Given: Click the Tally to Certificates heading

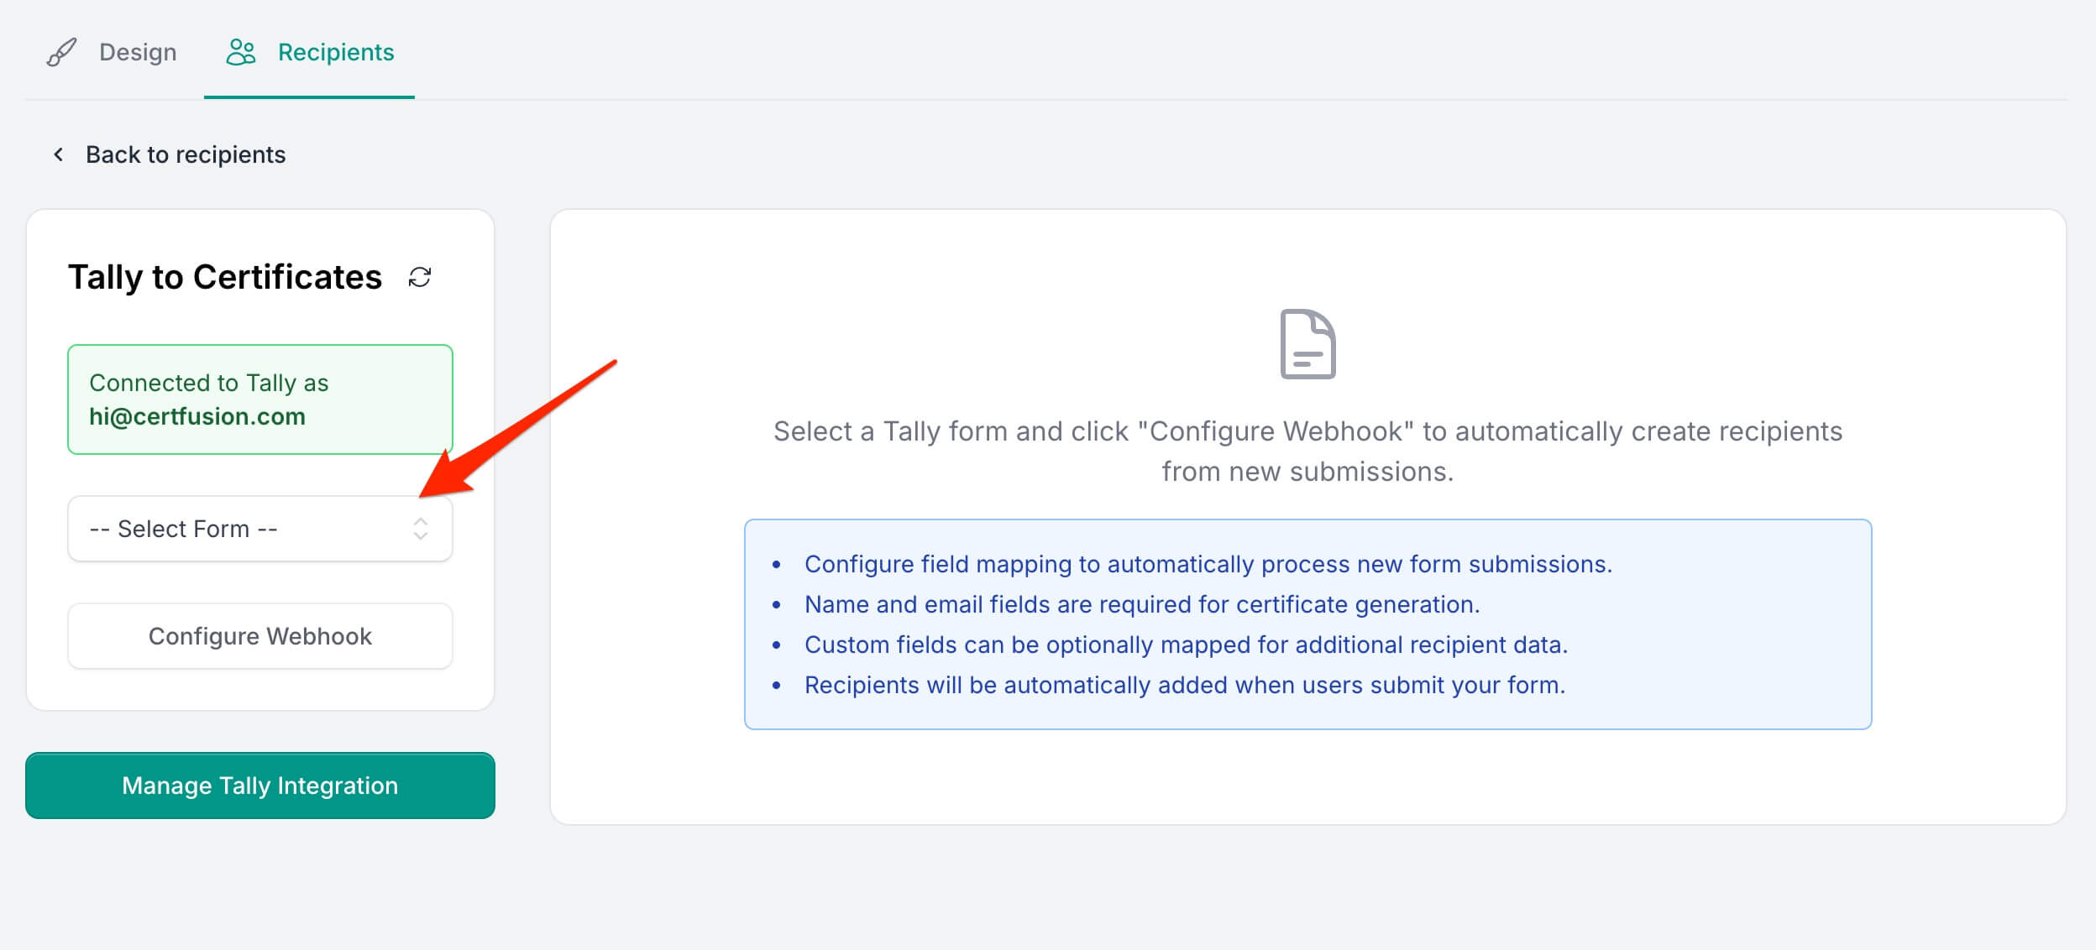Looking at the screenshot, I should 225,277.
